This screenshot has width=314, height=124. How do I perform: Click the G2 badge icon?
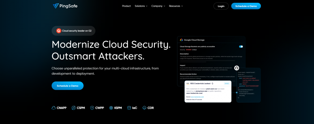tap(59, 31)
